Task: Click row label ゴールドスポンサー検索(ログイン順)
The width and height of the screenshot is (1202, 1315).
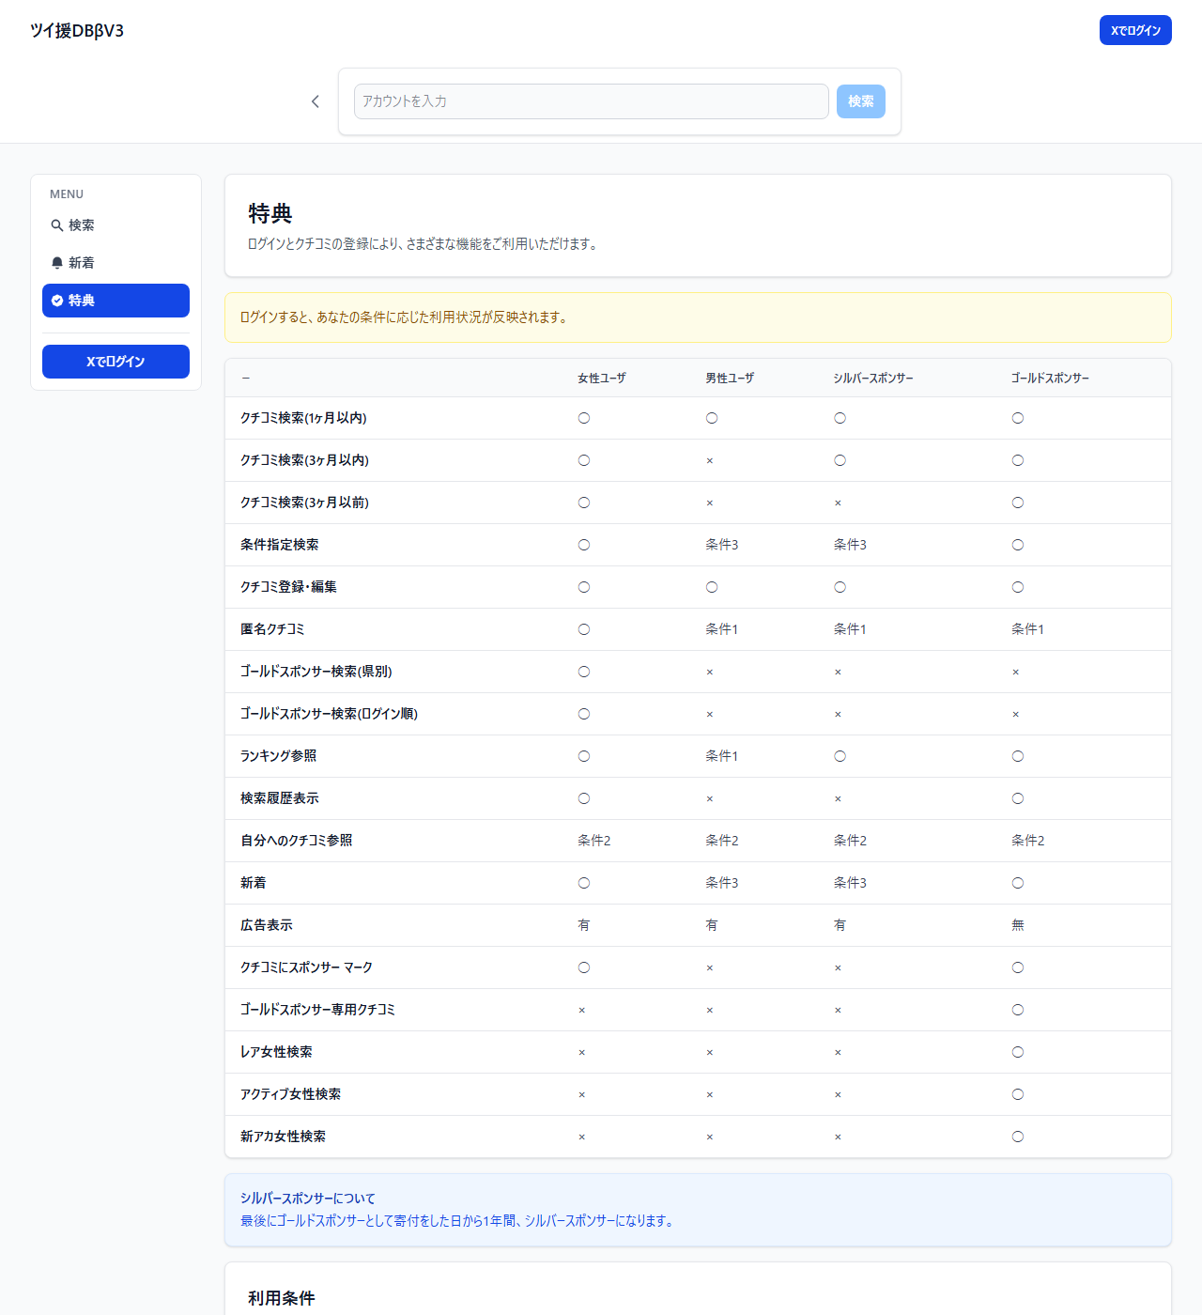Action: 329,714
